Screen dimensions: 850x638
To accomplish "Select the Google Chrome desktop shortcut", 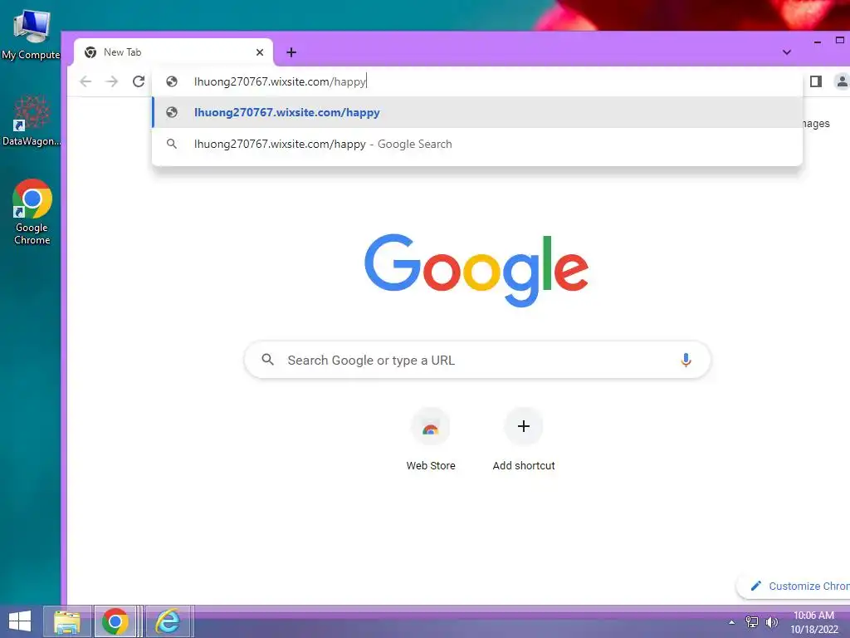I will (x=32, y=212).
